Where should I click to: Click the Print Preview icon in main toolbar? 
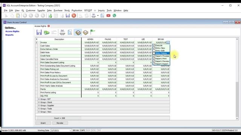click(102, 16)
